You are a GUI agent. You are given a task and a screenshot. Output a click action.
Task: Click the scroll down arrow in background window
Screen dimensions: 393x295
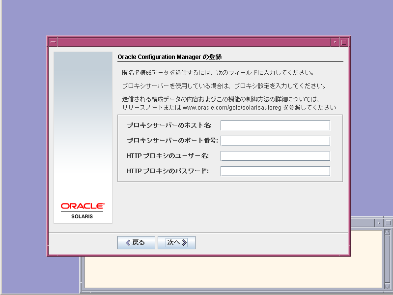click(387, 286)
